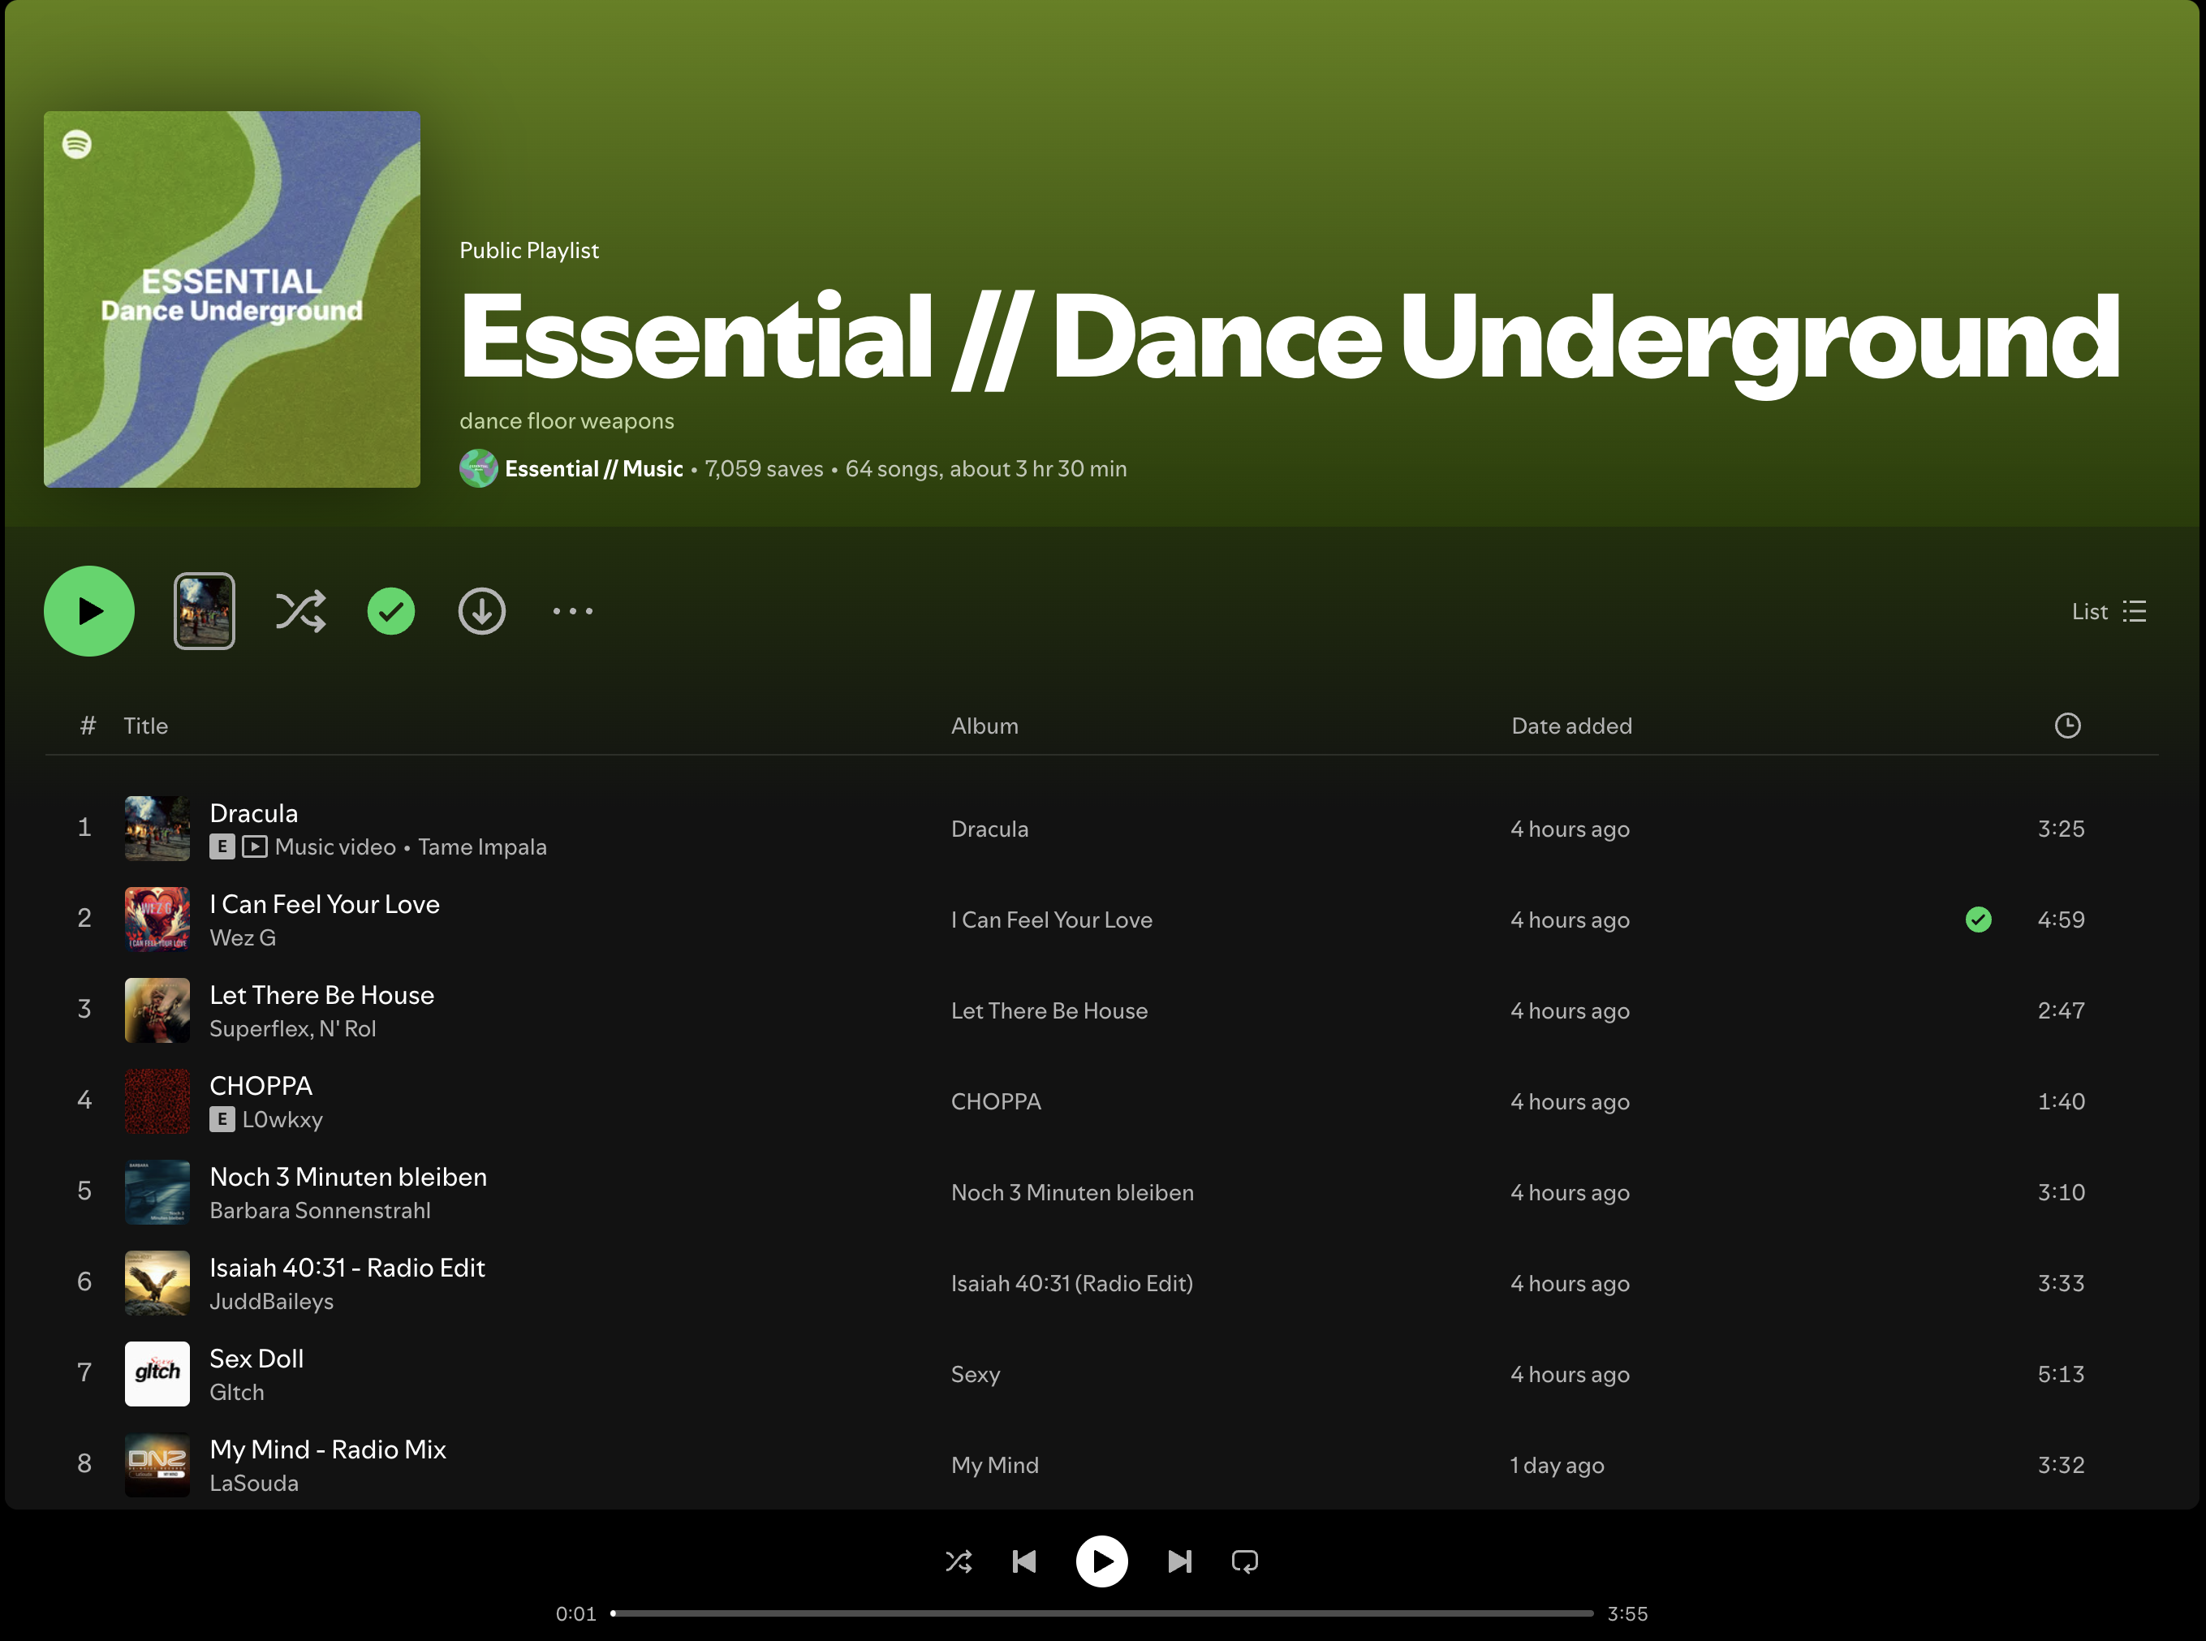Click Isaiah 40:31 eagle cover thumbnail
This screenshot has width=2206, height=1641.
click(x=157, y=1282)
